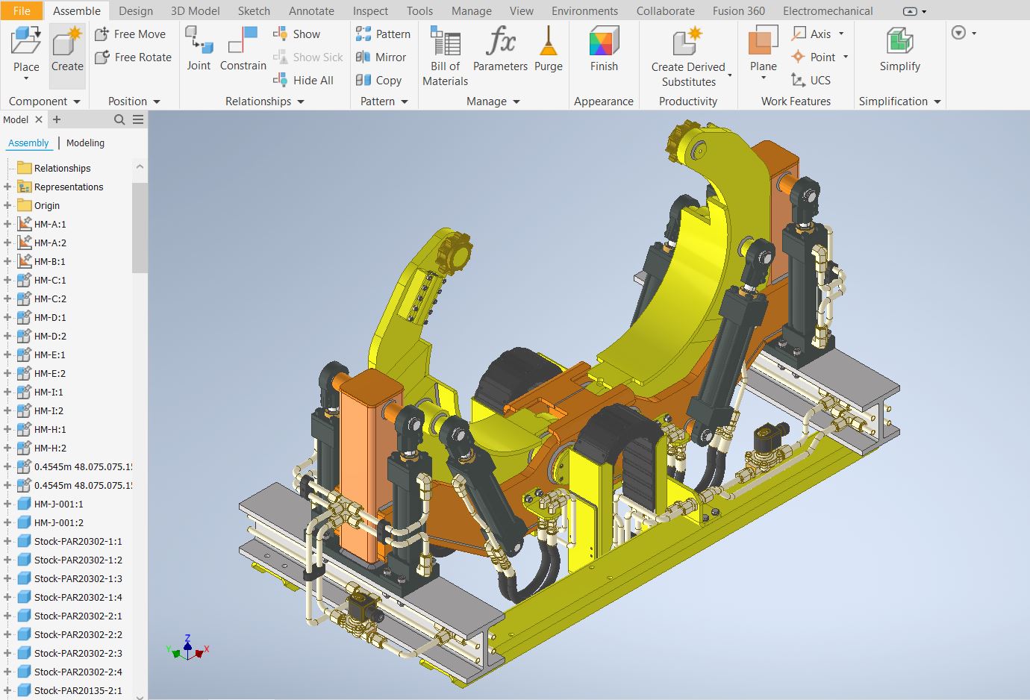Choose the Constrain tool

tap(243, 49)
